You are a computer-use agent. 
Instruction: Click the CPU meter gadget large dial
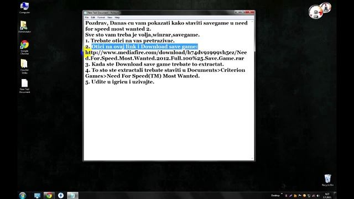pos(316,12)
